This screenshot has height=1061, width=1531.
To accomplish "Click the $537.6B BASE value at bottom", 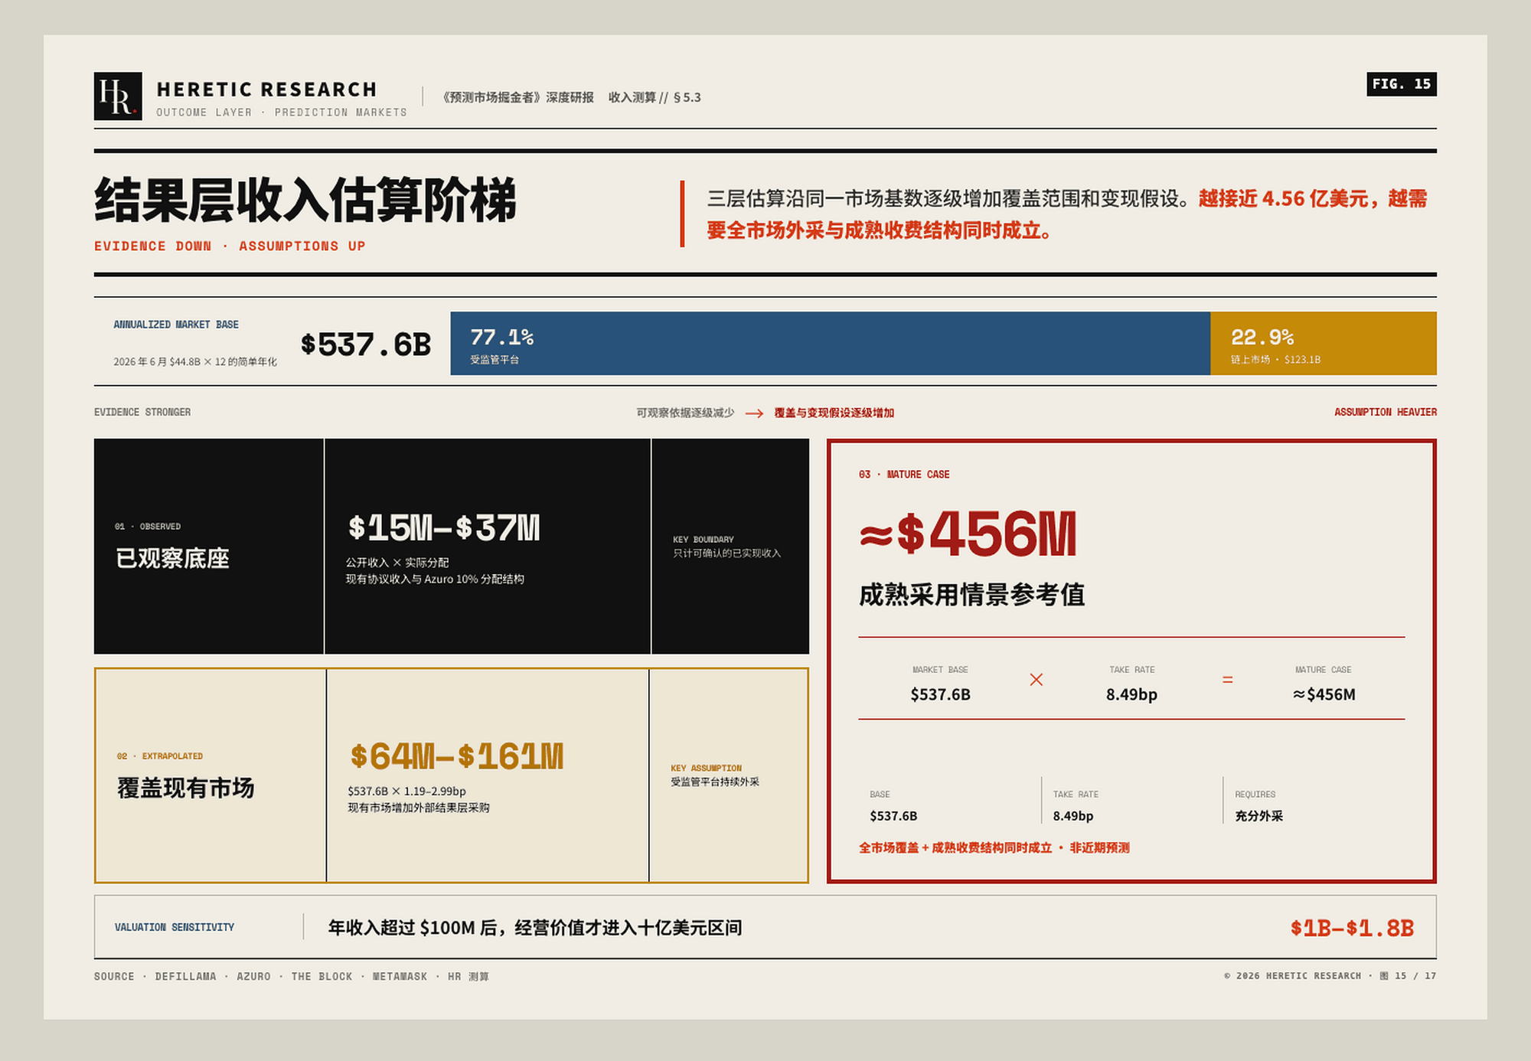I will click(893, 816).
